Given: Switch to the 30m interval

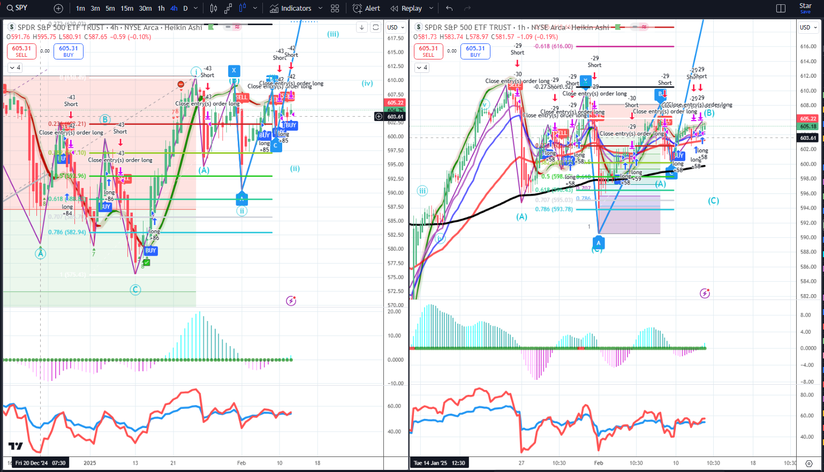Looking at the screenshot, I should (x=145, y=9).
